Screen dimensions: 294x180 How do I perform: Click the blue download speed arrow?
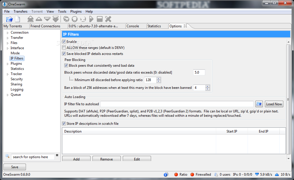(257, 174)
